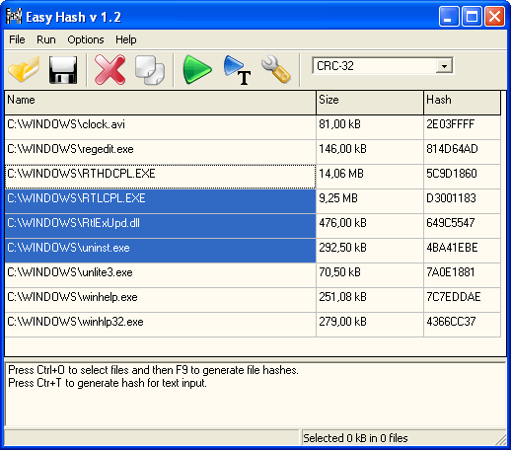Expand the CRC-32 algorithm dropdown arrow
This screenshot has width=511, height=450.
444,66
